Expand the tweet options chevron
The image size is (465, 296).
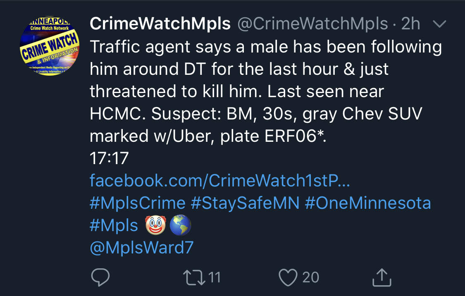(x=439, y=24)
